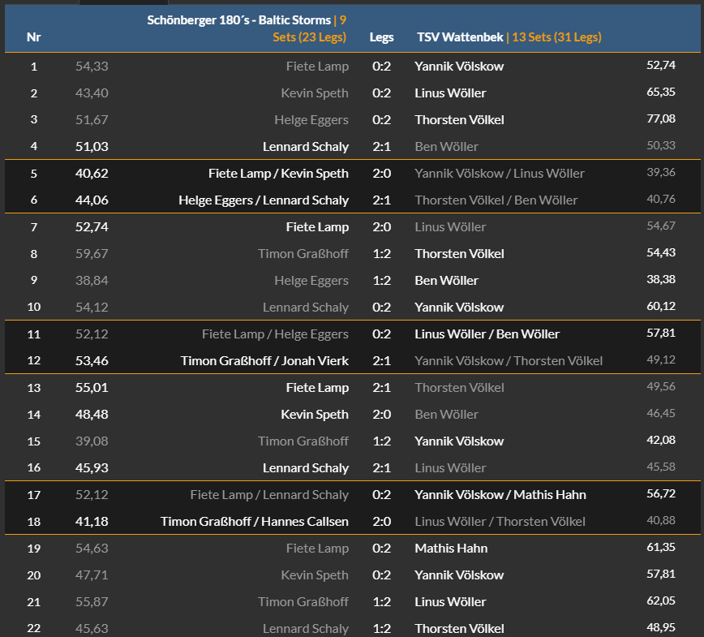704x637 pixels.
Task: Select pair Timon Graßhoff / Hannes Callsen
Action: click(x=254, y=522)
